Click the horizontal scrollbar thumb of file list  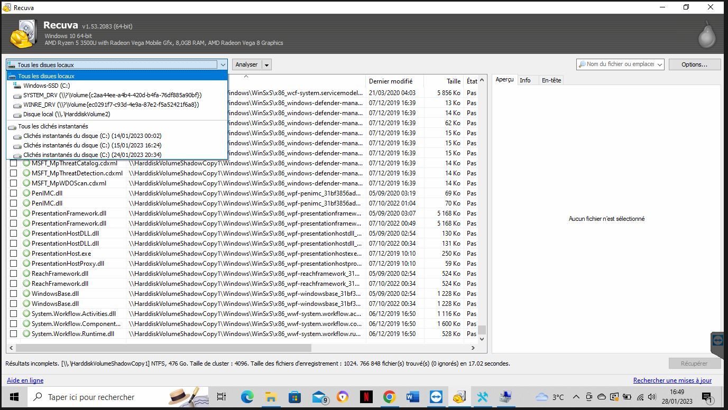pyautogui.click(x=163, y=348)
